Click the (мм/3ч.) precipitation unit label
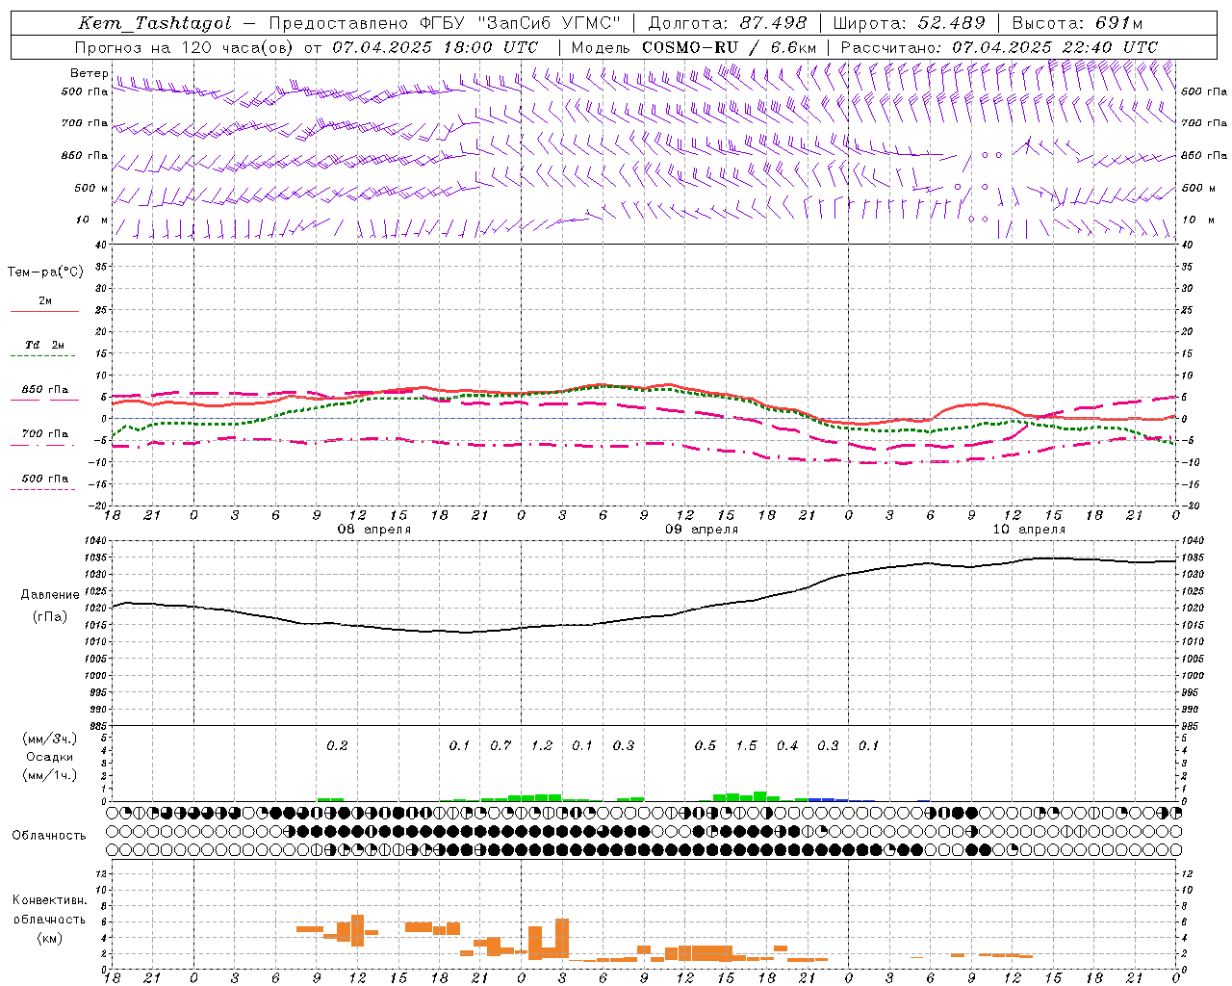1232x986 pixels. 49,739
